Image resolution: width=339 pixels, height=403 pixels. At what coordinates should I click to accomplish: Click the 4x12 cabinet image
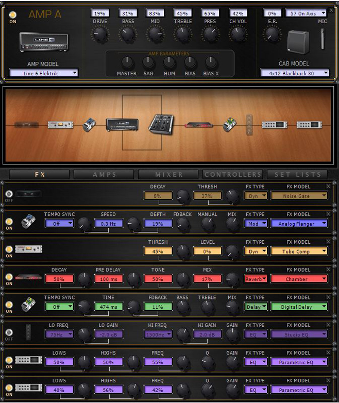tap(298, 42)
